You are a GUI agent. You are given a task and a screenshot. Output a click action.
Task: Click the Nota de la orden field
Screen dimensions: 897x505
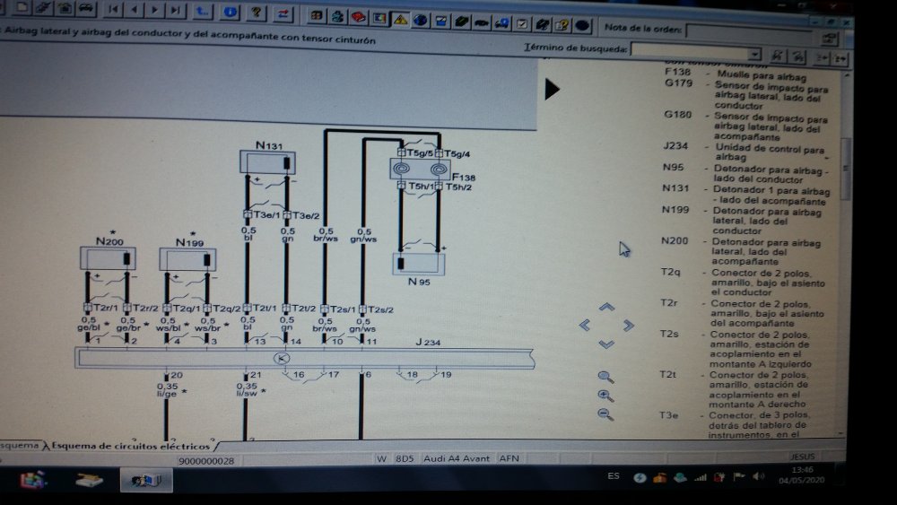[x=749, y=32]
